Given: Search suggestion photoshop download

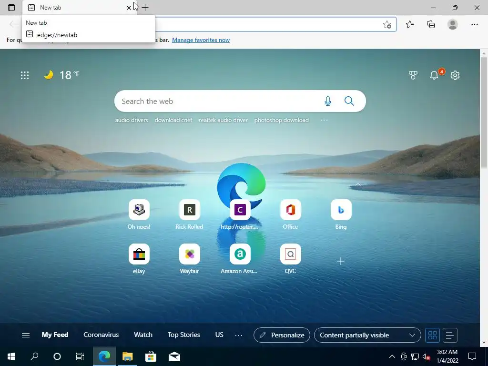Looking at the screenshot, I should point(281,120).
